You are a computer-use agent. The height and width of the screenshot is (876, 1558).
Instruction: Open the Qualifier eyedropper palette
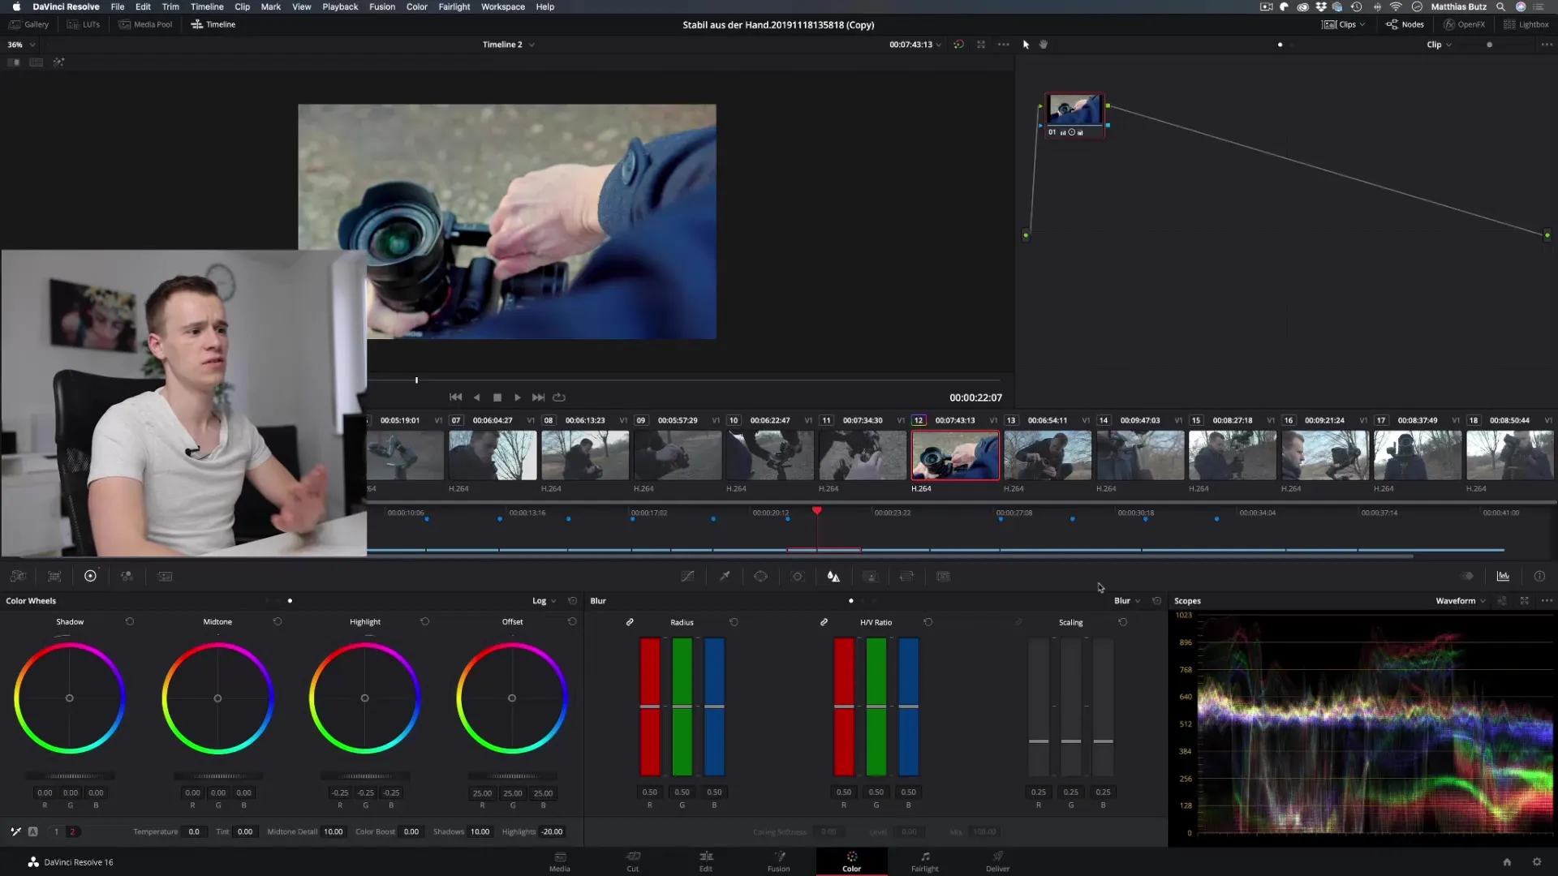[x=725, y=576]
